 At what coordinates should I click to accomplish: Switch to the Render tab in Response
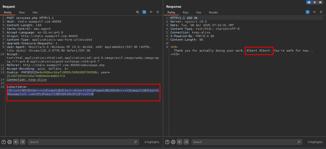coord(213,12)
